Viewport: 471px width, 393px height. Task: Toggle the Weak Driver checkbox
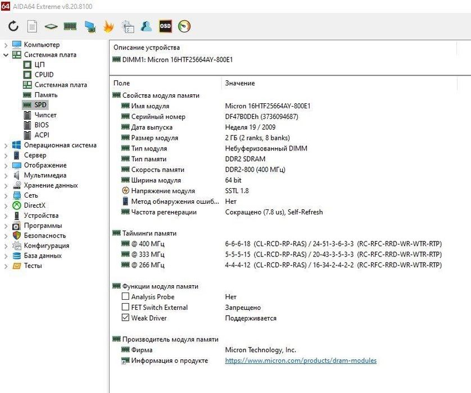pos(125,317)
